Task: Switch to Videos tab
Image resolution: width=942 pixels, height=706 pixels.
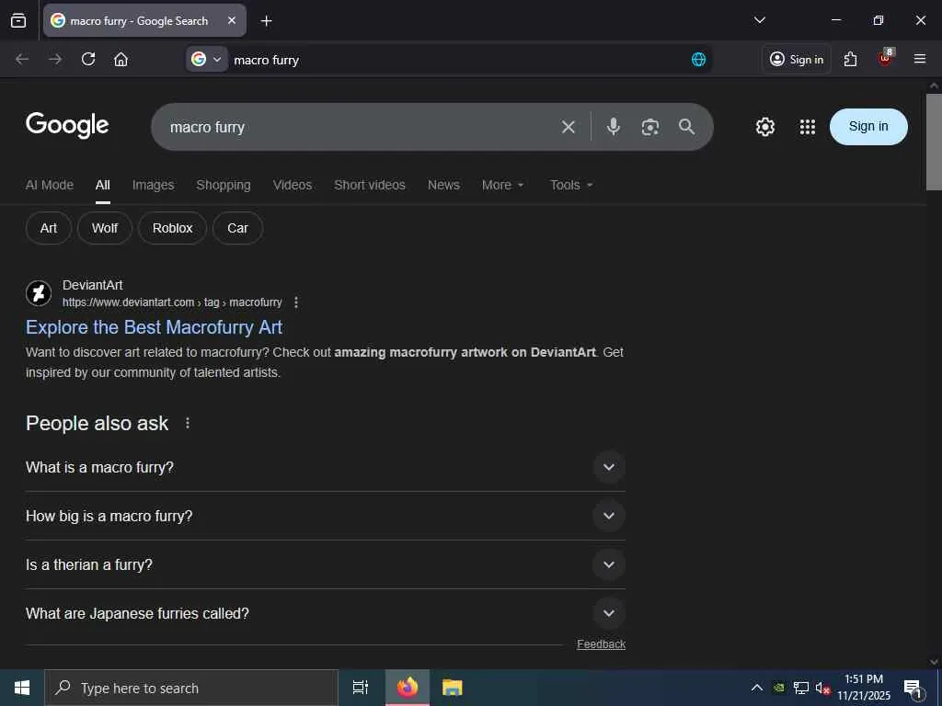Action: pyautogui.click(x=293, y=185)
